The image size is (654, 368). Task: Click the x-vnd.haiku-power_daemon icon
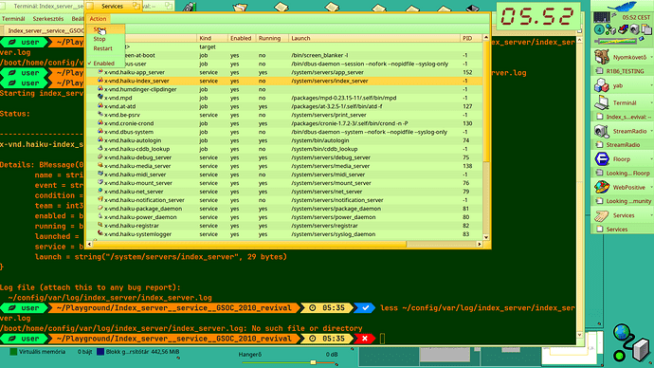pos(100,216)
